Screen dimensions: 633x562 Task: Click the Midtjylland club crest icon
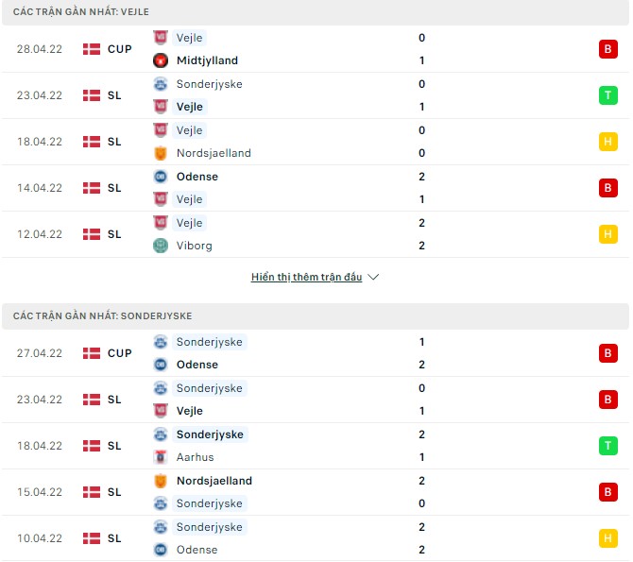pos(160,60)
